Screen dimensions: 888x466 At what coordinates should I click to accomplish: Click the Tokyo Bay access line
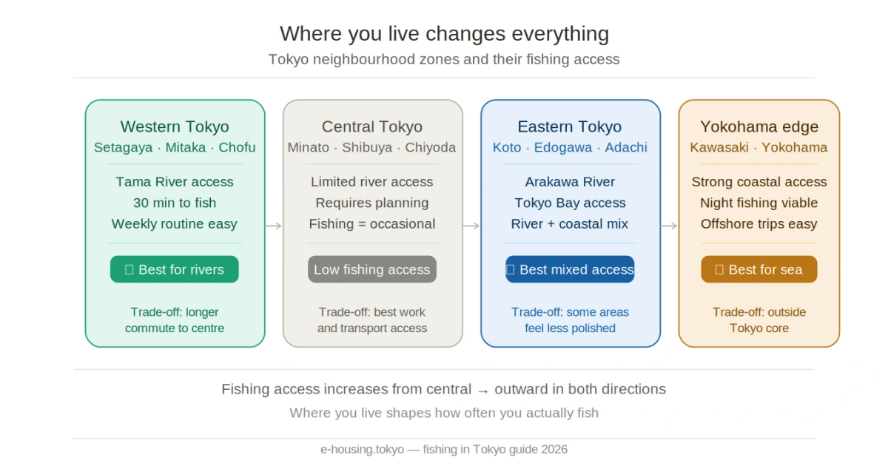(x=570, y=203)
